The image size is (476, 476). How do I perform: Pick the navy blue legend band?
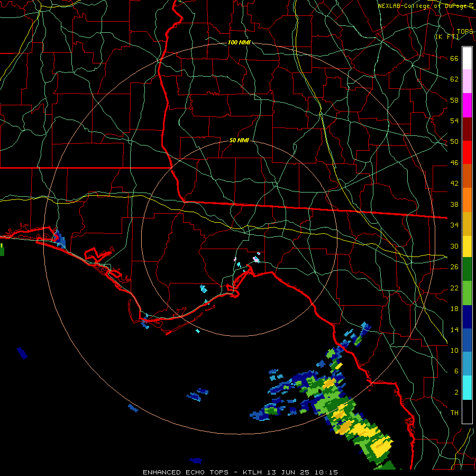pyautogui.click(x=467, y=317)
